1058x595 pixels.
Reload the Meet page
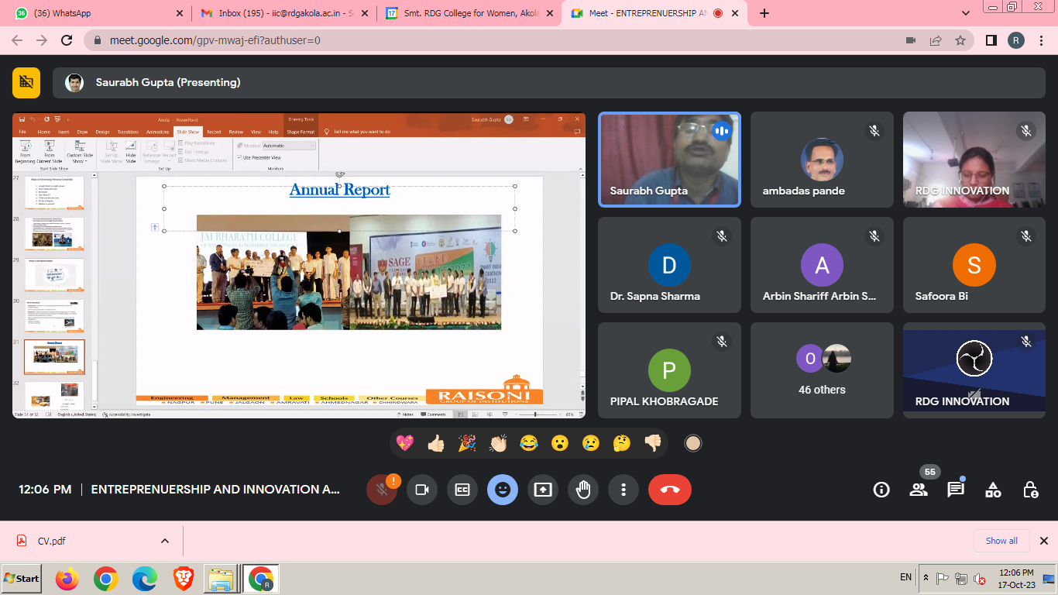[x=67, y=40]
